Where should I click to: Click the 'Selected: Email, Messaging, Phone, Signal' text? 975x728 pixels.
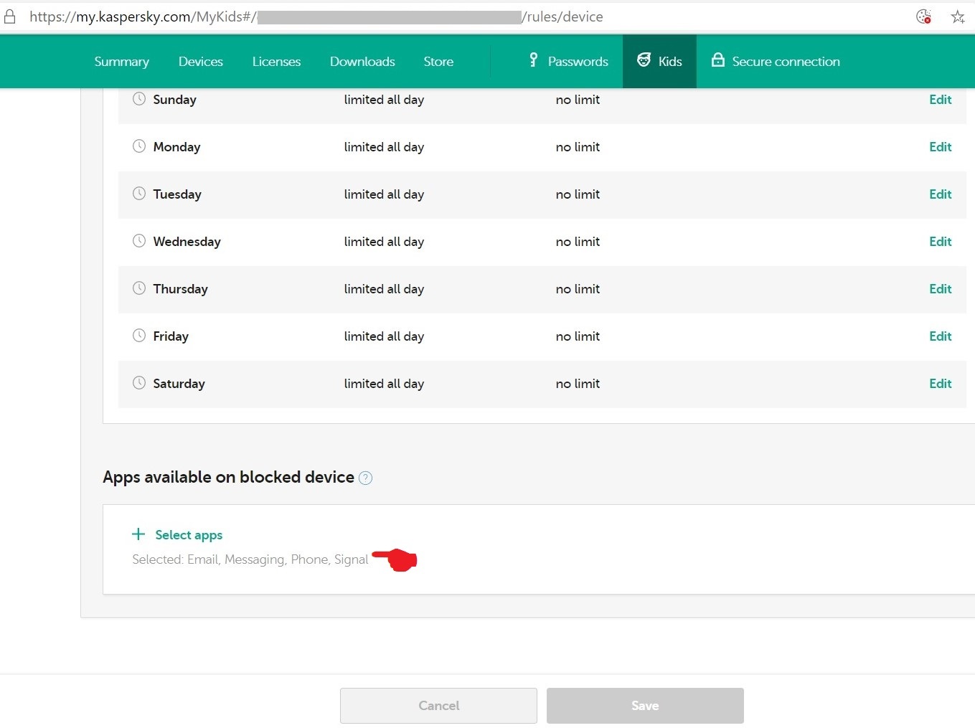point(250,559)
